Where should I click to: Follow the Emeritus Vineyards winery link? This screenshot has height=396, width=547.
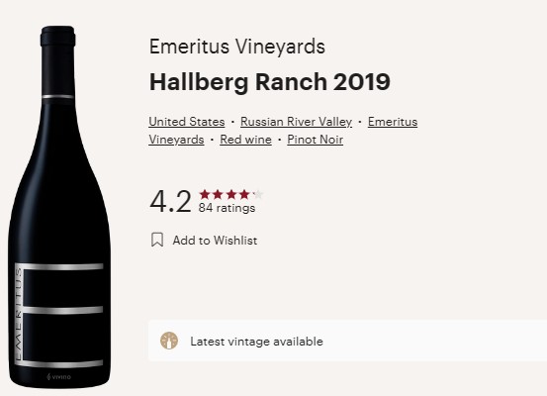point(393,122)
